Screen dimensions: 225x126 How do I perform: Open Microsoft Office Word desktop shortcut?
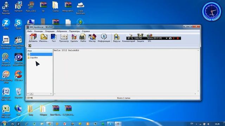coord(6,94)
